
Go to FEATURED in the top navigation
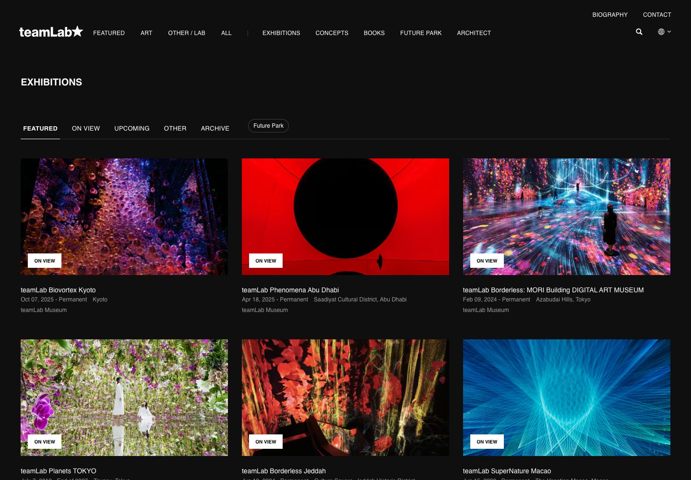[x=109, y=33]
